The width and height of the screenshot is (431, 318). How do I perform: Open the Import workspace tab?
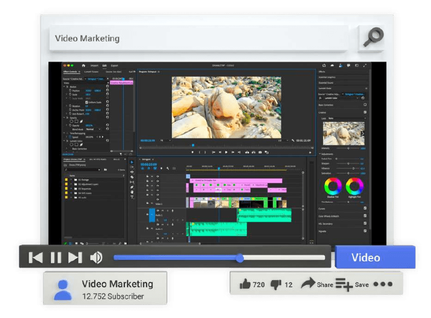(94, 65)
